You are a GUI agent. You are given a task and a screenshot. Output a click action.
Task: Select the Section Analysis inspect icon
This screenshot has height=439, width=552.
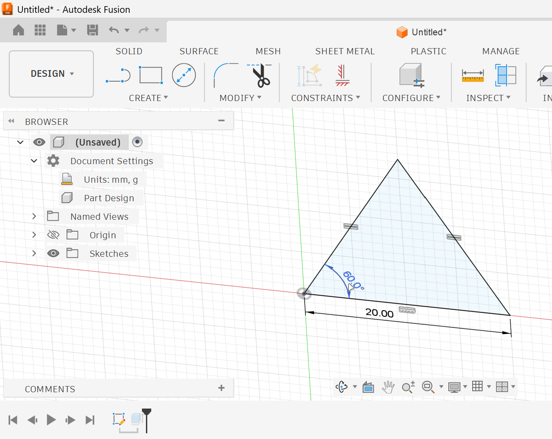tap(505, 75)
